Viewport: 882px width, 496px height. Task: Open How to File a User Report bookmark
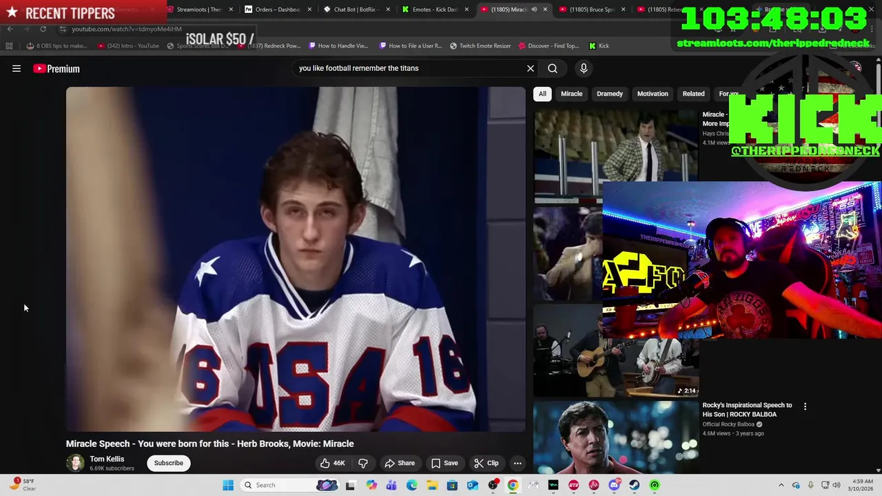click(411, 46)
